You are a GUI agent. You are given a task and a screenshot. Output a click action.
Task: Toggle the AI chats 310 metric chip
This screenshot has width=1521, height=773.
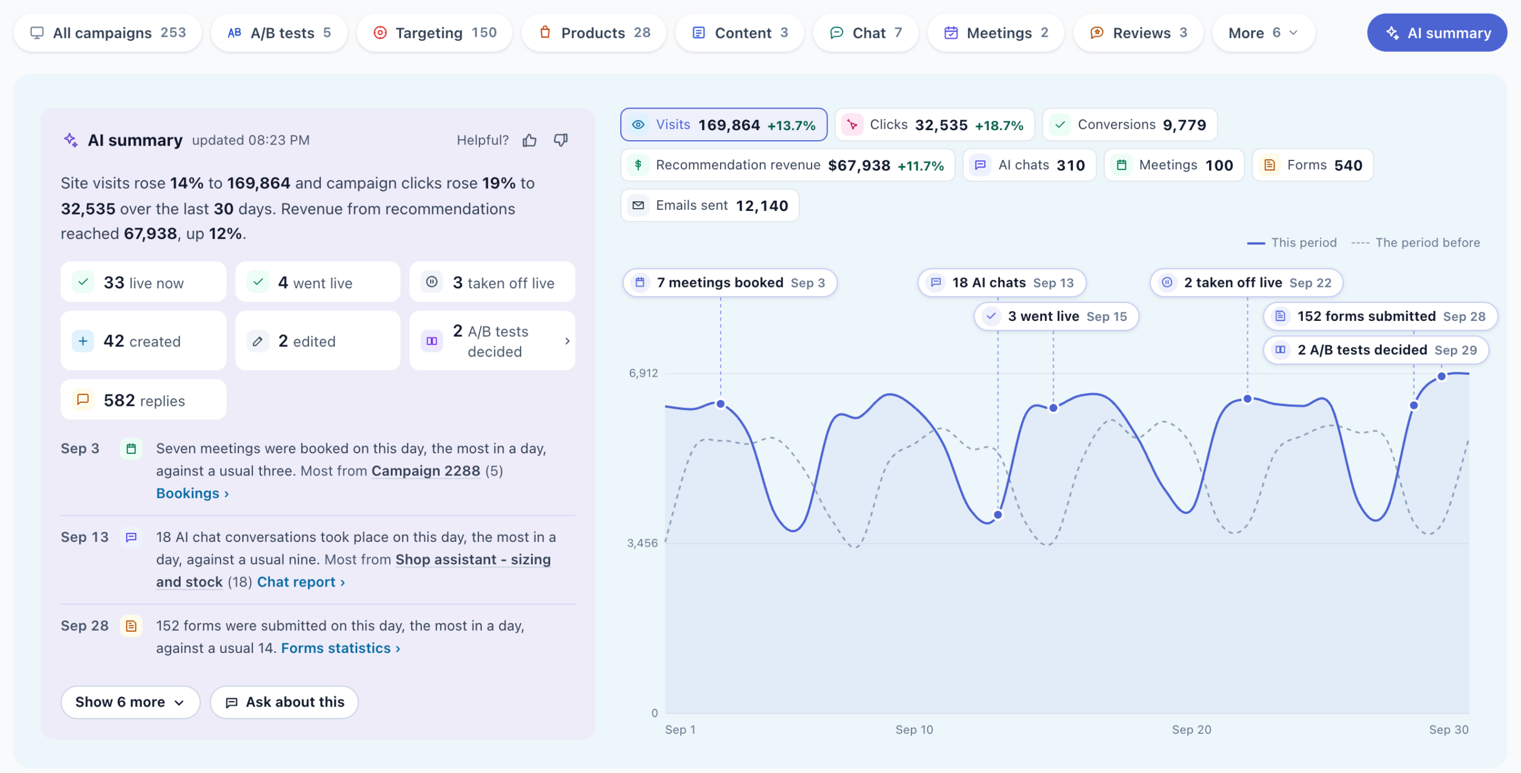[x=1030, y=165]
